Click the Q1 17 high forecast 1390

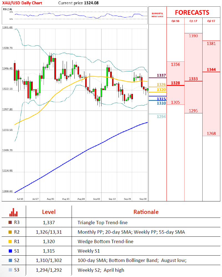point(193,36)
